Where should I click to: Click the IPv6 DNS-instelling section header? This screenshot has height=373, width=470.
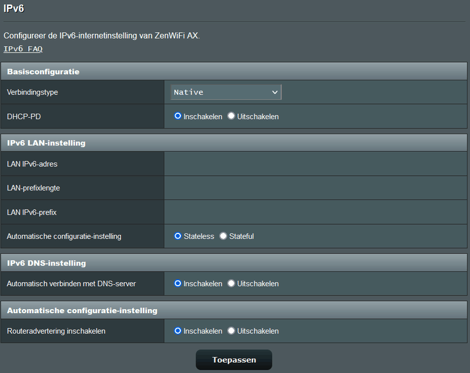point(46,263)
